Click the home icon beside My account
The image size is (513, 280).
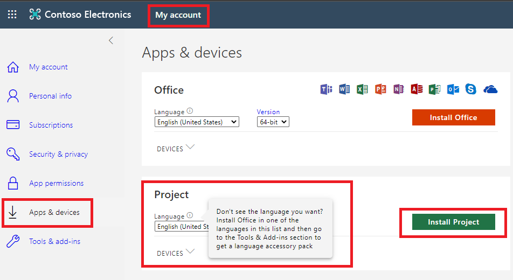(13, 67)
